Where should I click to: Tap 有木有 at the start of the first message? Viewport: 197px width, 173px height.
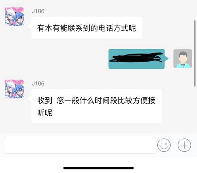[x=48, y=28]
